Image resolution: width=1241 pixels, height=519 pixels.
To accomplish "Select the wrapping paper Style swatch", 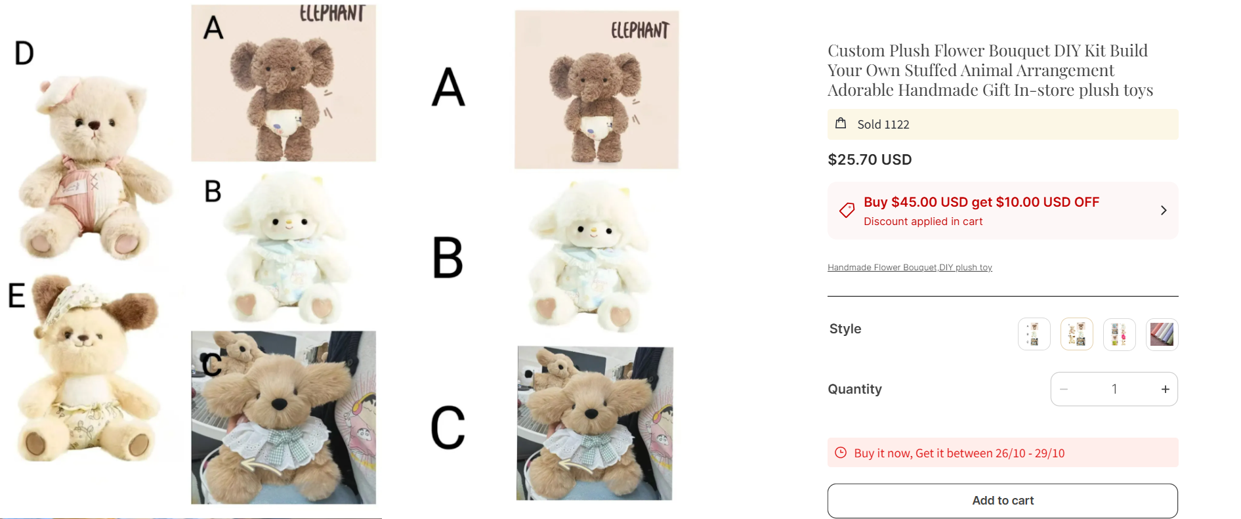I will (1162, 335).
